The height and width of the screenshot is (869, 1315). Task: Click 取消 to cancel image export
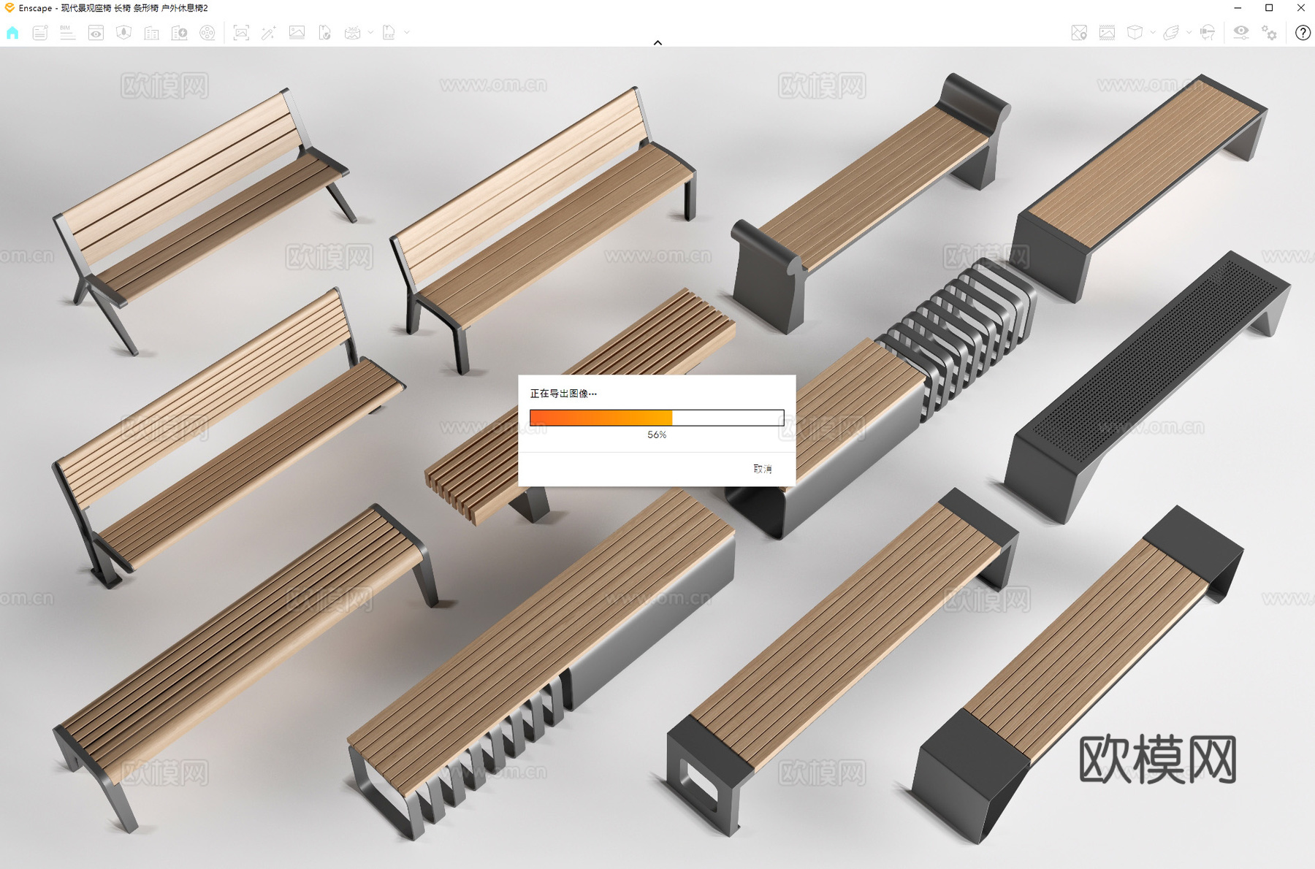(762, 469)
